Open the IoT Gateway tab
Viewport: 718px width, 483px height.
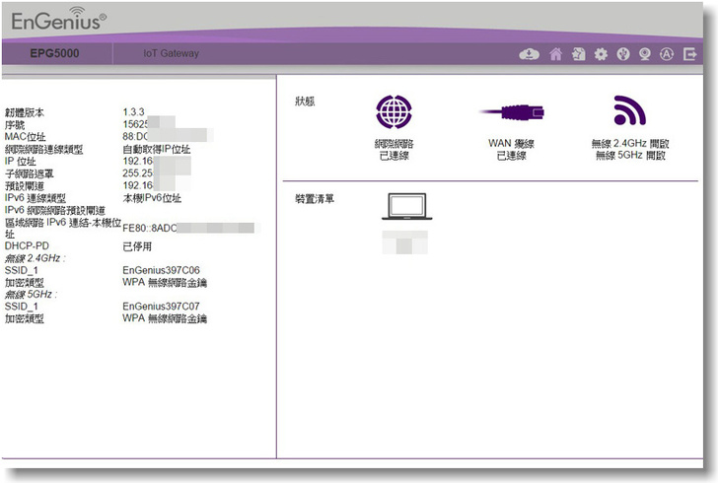coord(172,53)
